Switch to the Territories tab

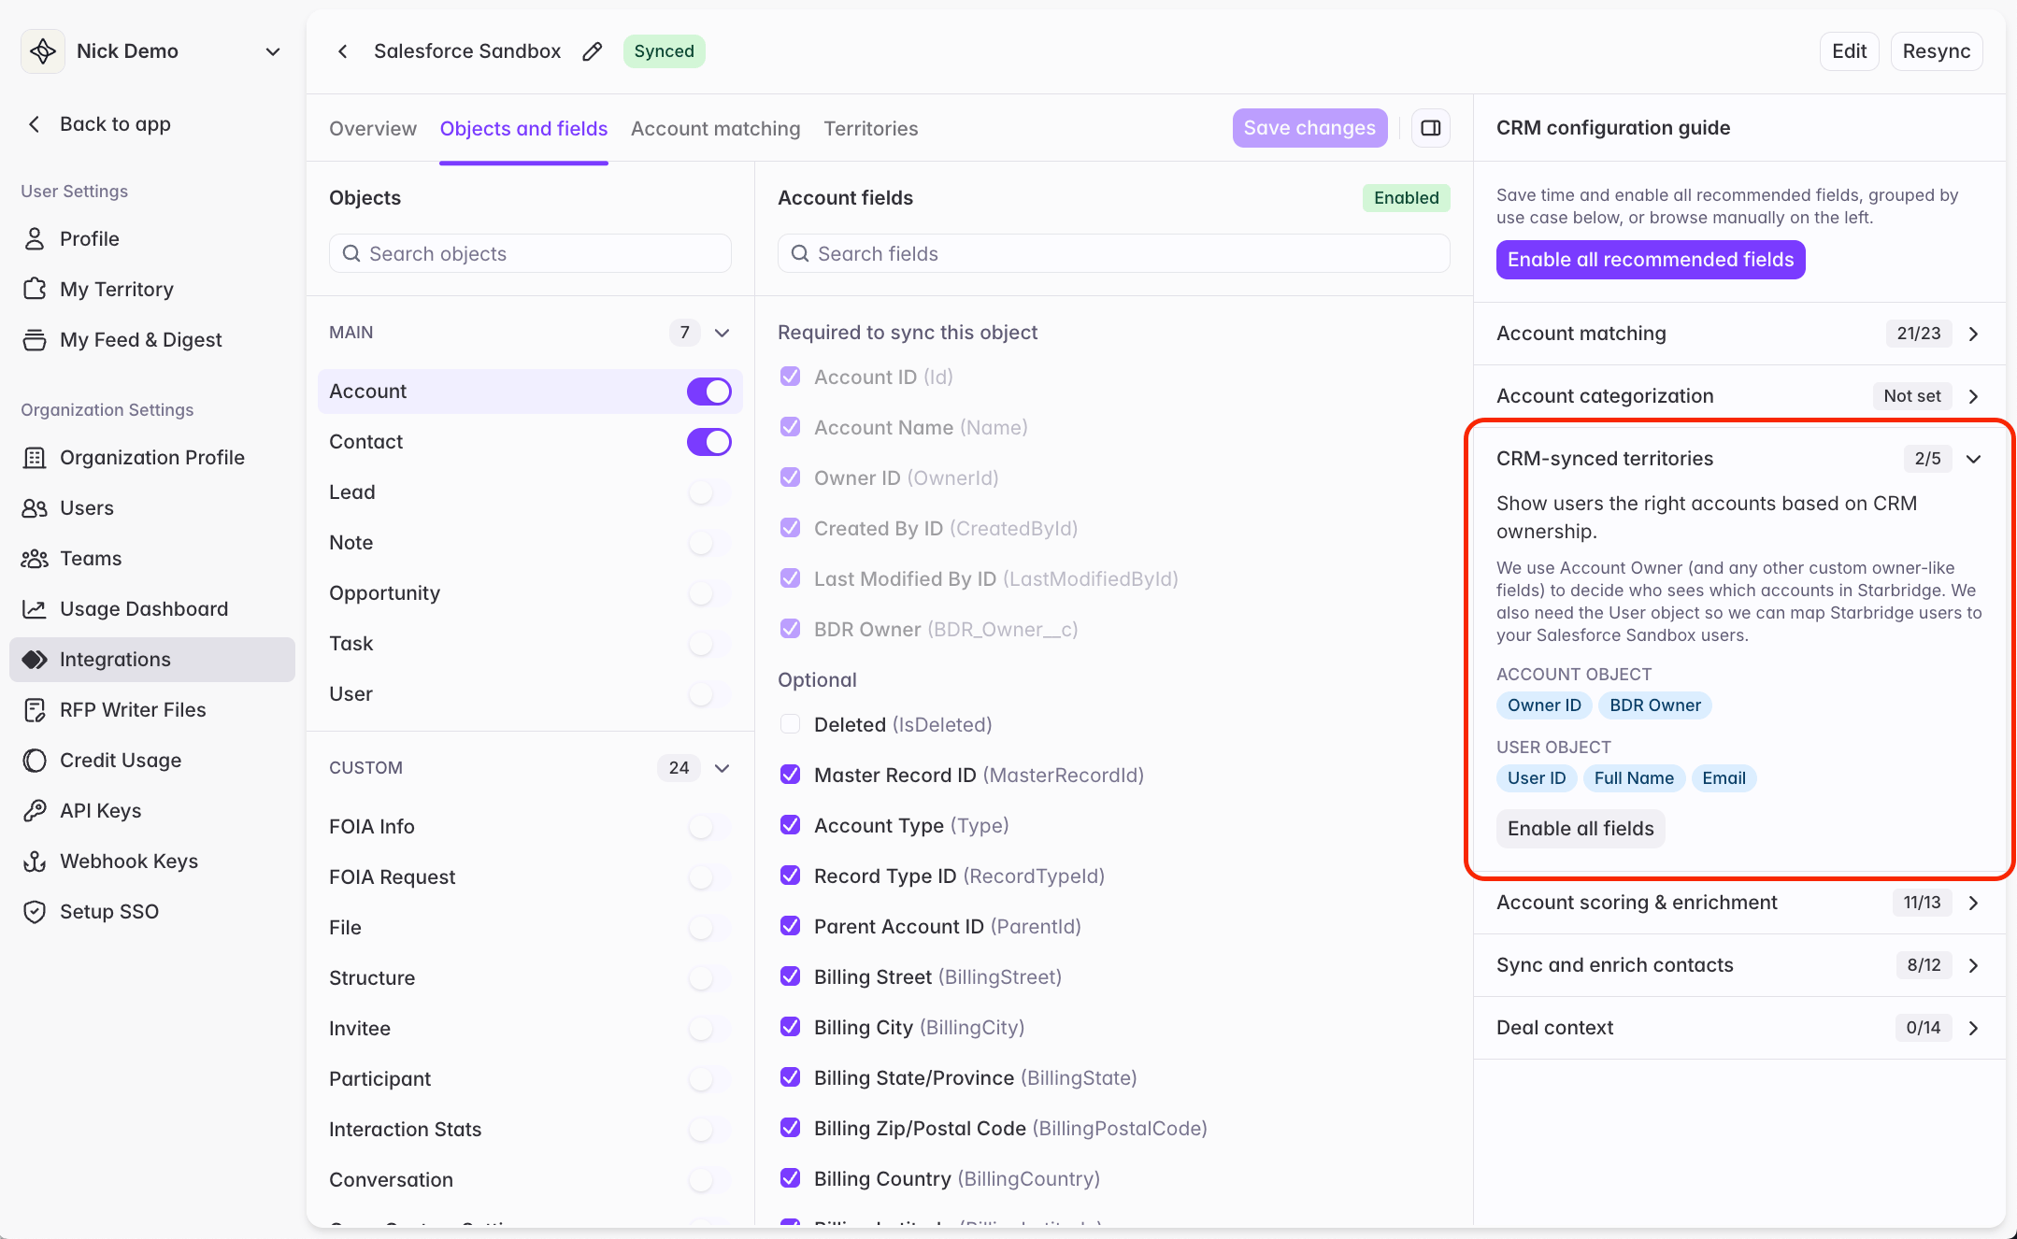coord(871,129)
